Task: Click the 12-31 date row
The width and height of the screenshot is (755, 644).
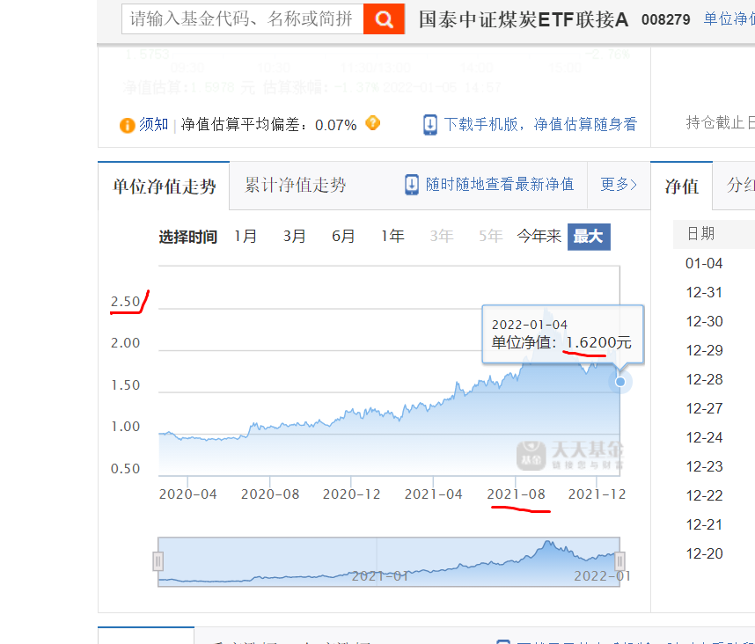Action: pos(704,292)
